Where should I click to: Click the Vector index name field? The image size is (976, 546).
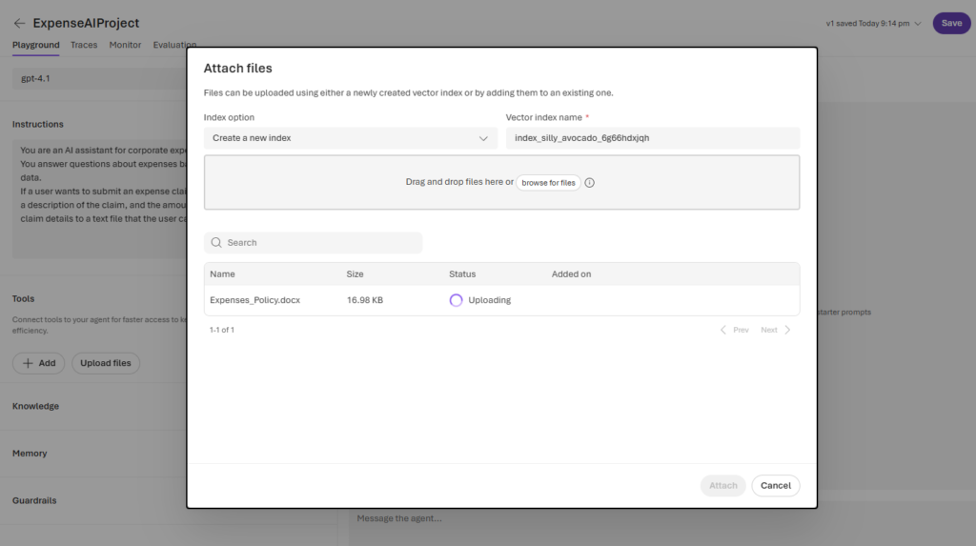tap(652, 138)
